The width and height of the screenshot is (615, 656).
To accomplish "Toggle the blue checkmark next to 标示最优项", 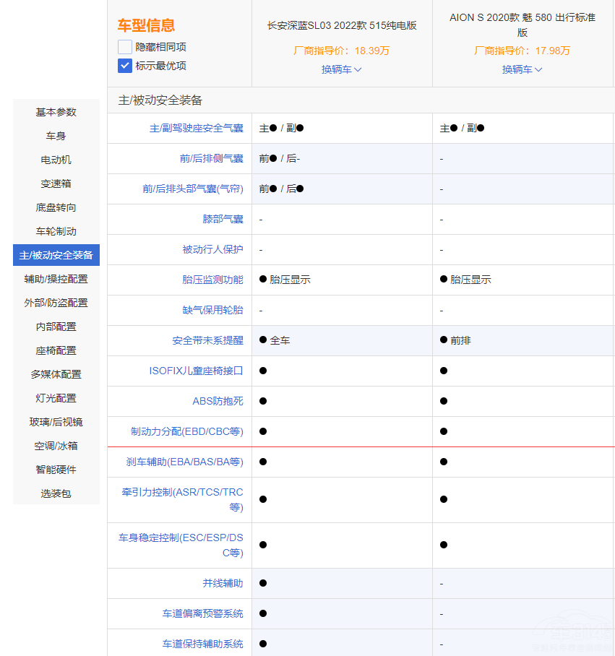I will (124, 66).
